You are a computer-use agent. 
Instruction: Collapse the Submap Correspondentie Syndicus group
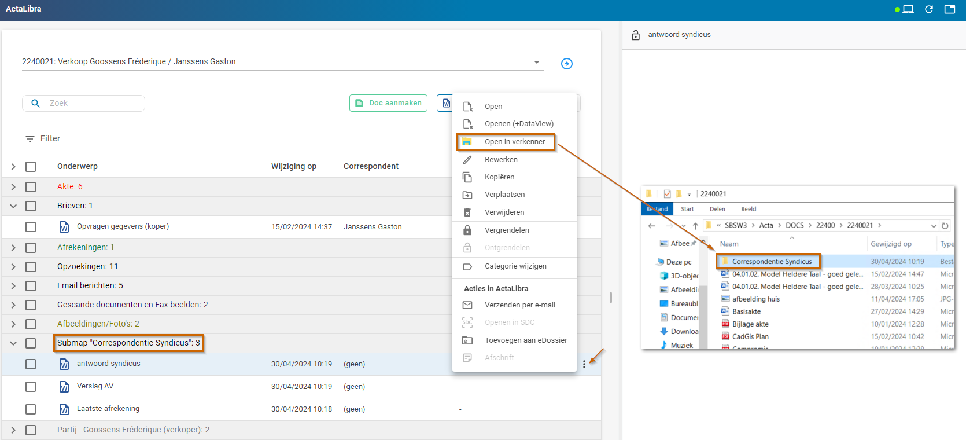coord(13,343)
